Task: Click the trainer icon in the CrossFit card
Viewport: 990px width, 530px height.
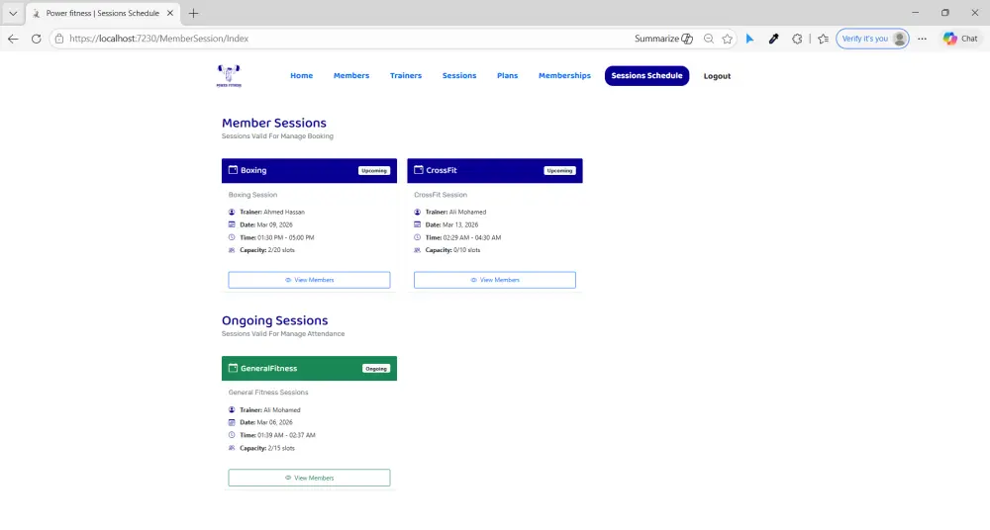Action: (418, 212)
